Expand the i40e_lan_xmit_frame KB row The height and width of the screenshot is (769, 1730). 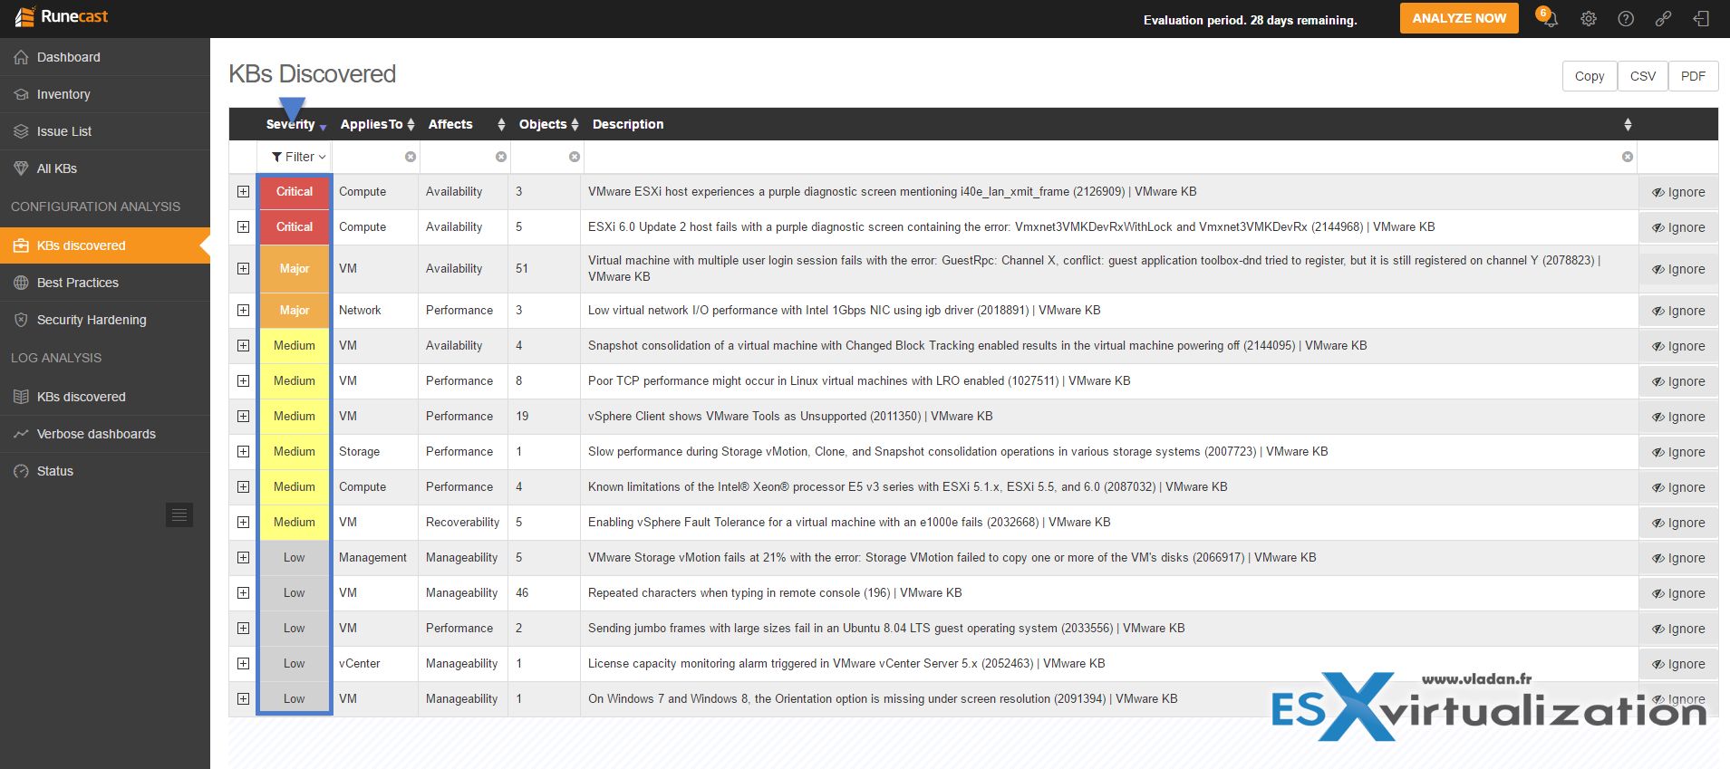click(x=243, y=191)
